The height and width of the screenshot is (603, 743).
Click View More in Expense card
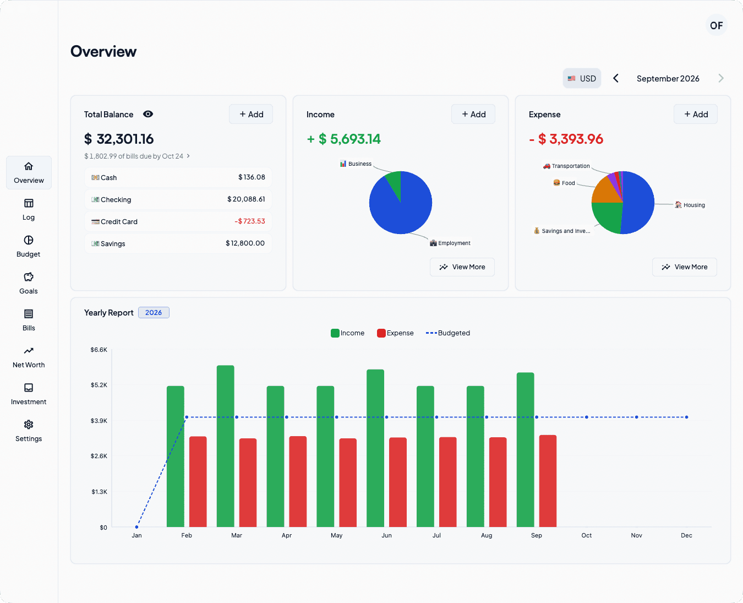[x=685, y=267]
